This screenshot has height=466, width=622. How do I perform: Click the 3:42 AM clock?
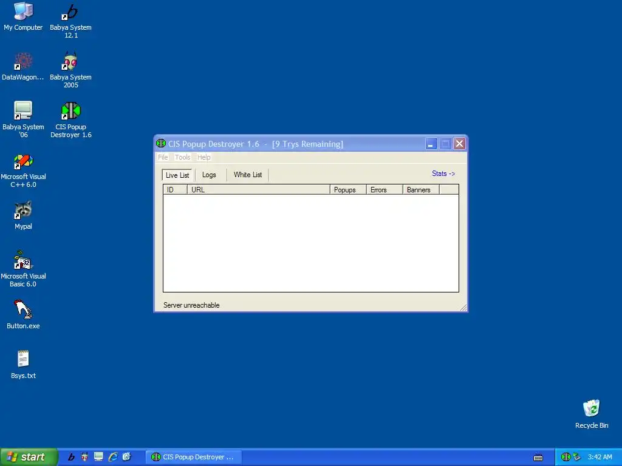point(600,457)
